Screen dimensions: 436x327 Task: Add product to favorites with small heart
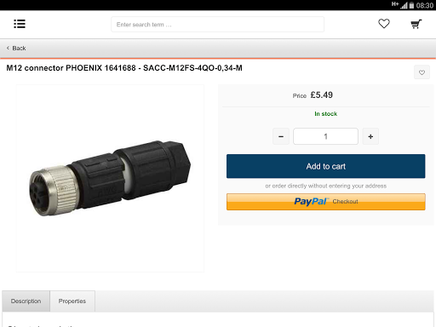pos(422,72)
